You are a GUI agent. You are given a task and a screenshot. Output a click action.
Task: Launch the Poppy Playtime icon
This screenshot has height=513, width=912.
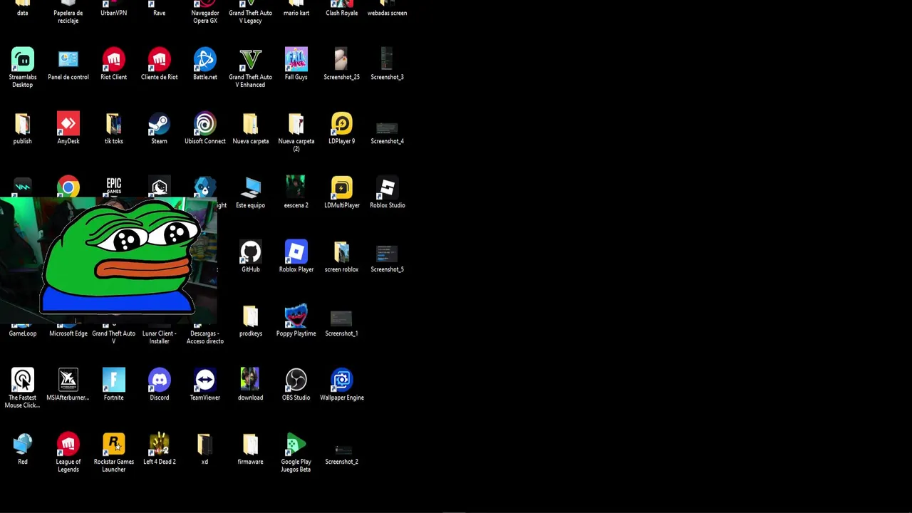tap(296, 316)
